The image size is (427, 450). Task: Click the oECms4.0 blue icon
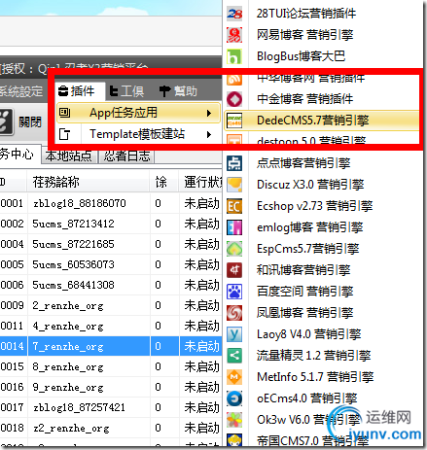tap(234, 398)
